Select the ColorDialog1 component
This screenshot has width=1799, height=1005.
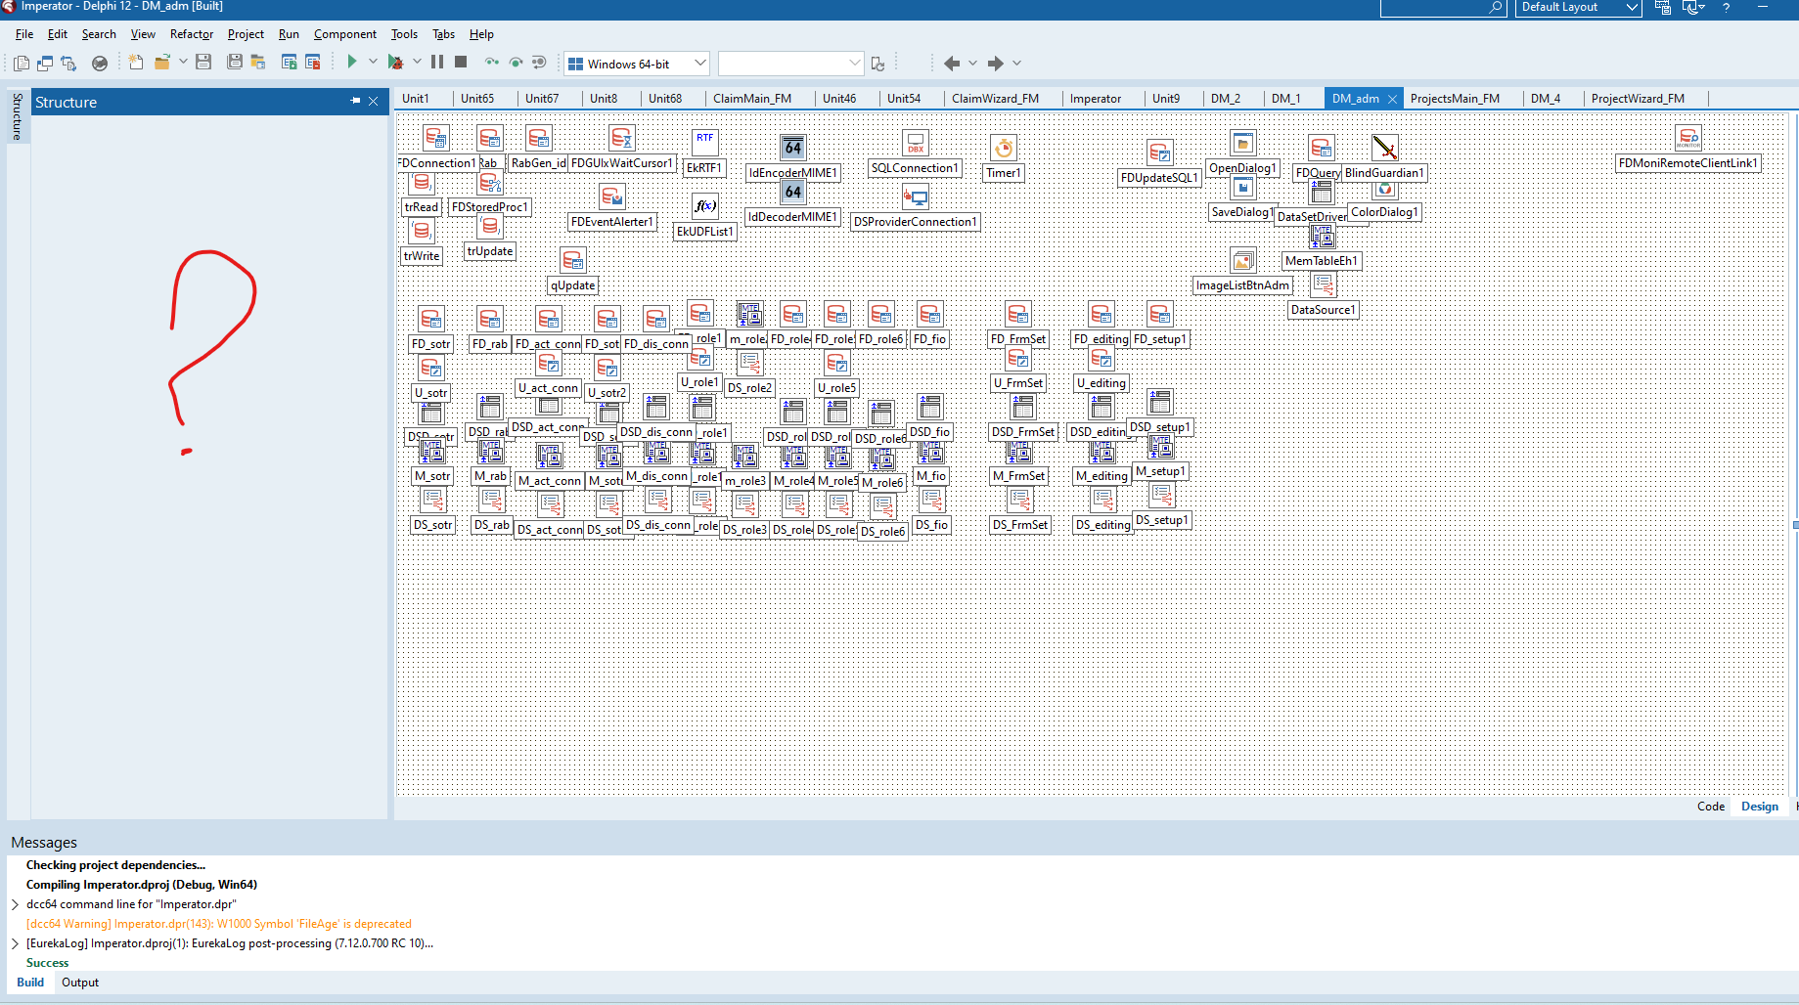click(1384, 191)
